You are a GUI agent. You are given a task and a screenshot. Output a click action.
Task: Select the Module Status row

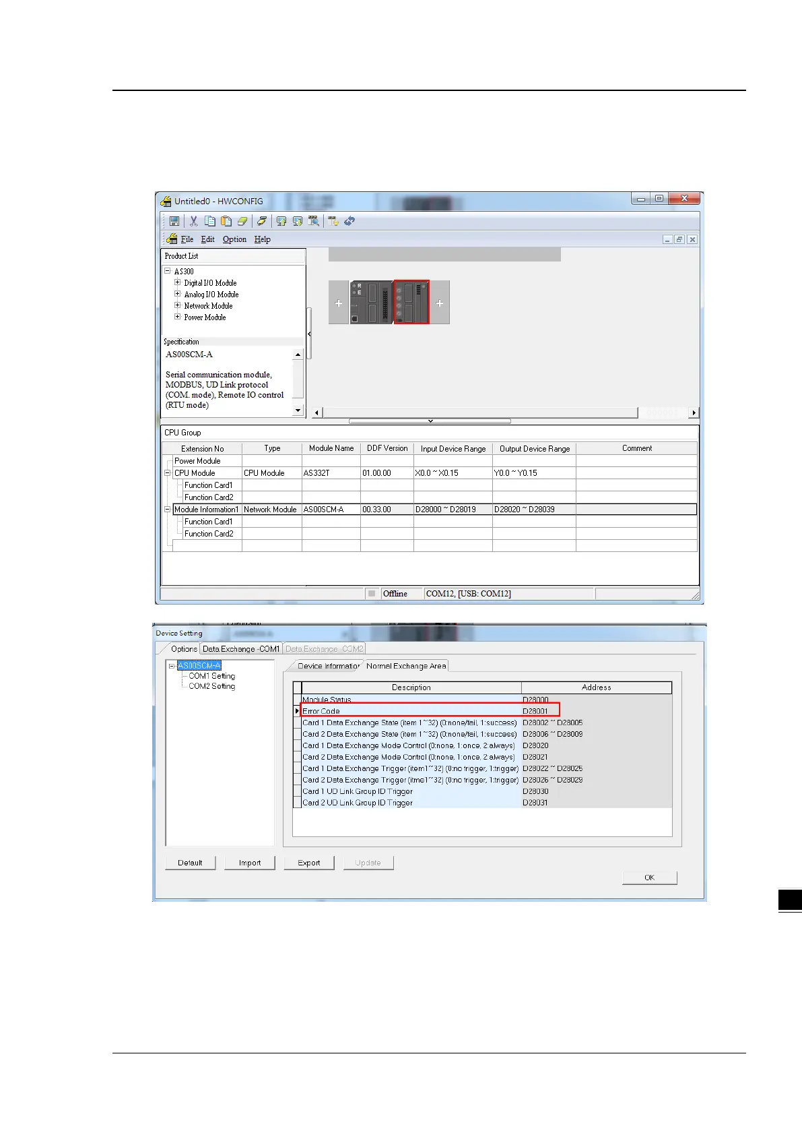[x=482, y=700]
